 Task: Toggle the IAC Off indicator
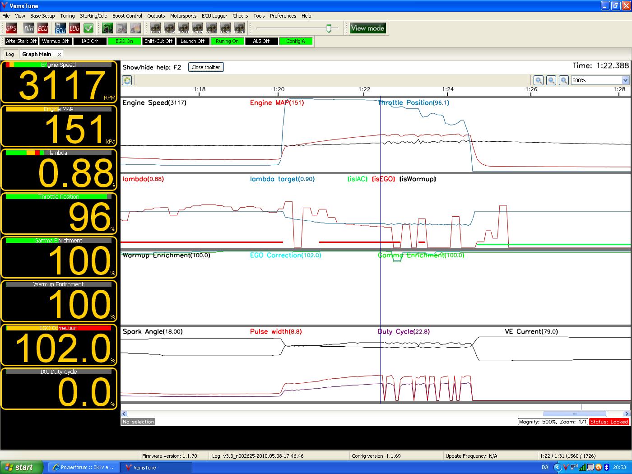[89, 41]
